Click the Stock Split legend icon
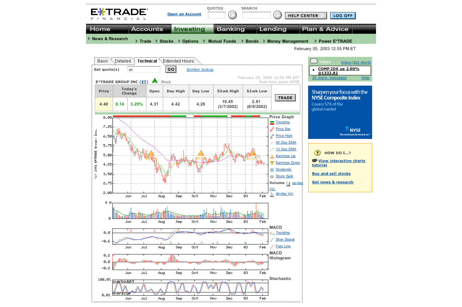462x307 pixels. pos(272,177)
